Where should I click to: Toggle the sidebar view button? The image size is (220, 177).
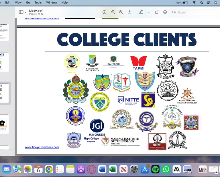[x=21, y=12]
